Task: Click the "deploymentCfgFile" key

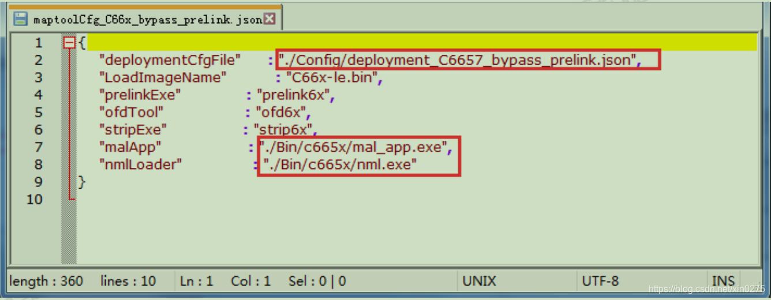Action: tap(170, 60)
